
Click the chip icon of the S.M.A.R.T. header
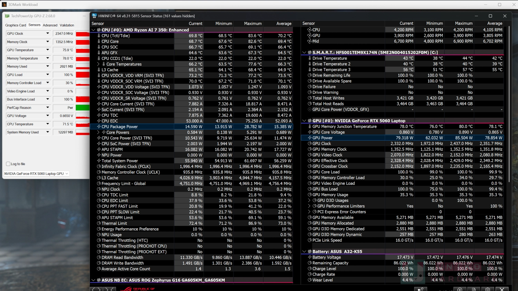[310, 52]
